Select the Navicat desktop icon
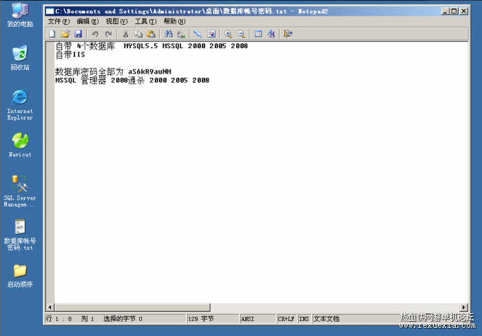This screenshot has width=482, height=336. coord(20,145)
